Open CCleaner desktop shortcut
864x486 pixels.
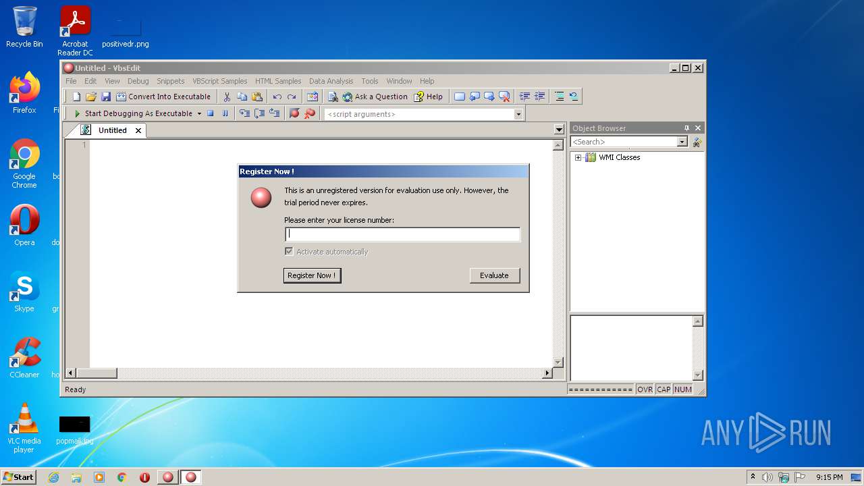pos(24,358)
